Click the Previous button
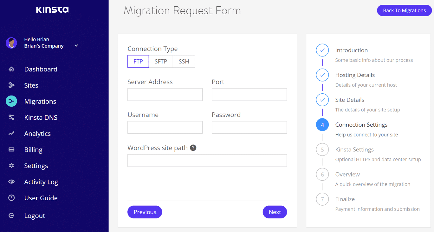The height and width of the screenshot is (232, 434). [x=145, y=212]
